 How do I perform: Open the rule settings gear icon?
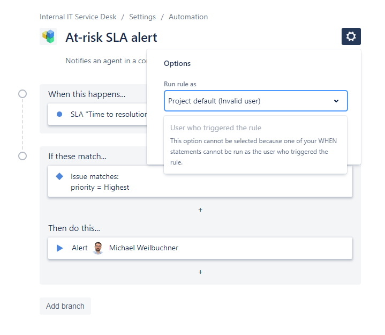351,36
